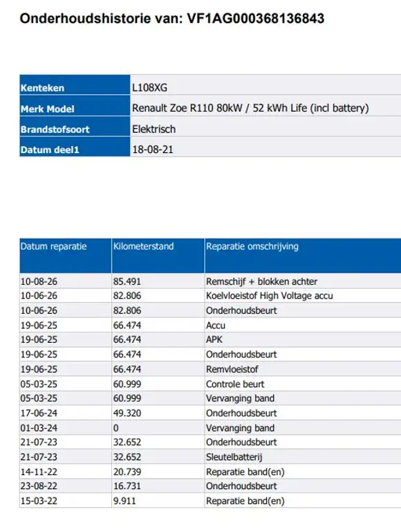Select the mileage value 49.320
Image resolution: width=401 pixels, height=532 pixels.
[x=127, y=414]
